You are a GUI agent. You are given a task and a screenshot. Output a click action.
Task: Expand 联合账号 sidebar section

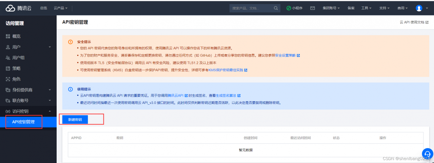point(28,100)
